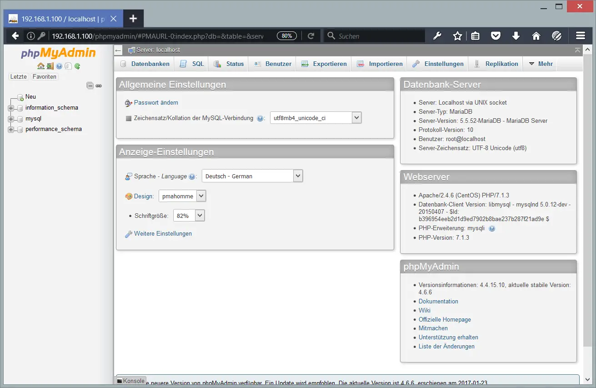
Task: Bookmark this page with star icon
Action: click(457, 36)
